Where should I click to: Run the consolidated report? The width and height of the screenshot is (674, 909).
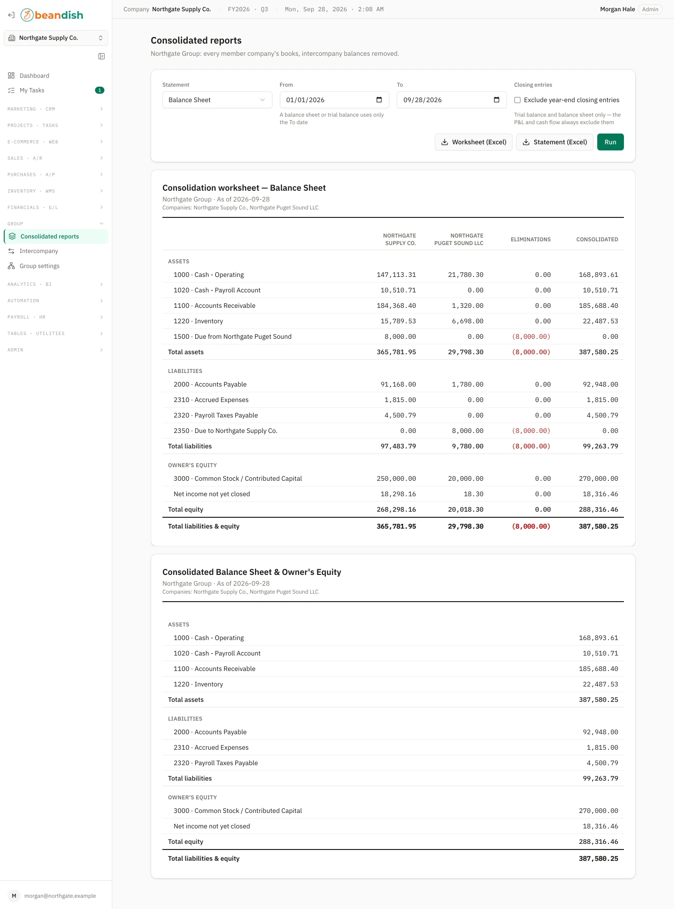click(610, 142)
